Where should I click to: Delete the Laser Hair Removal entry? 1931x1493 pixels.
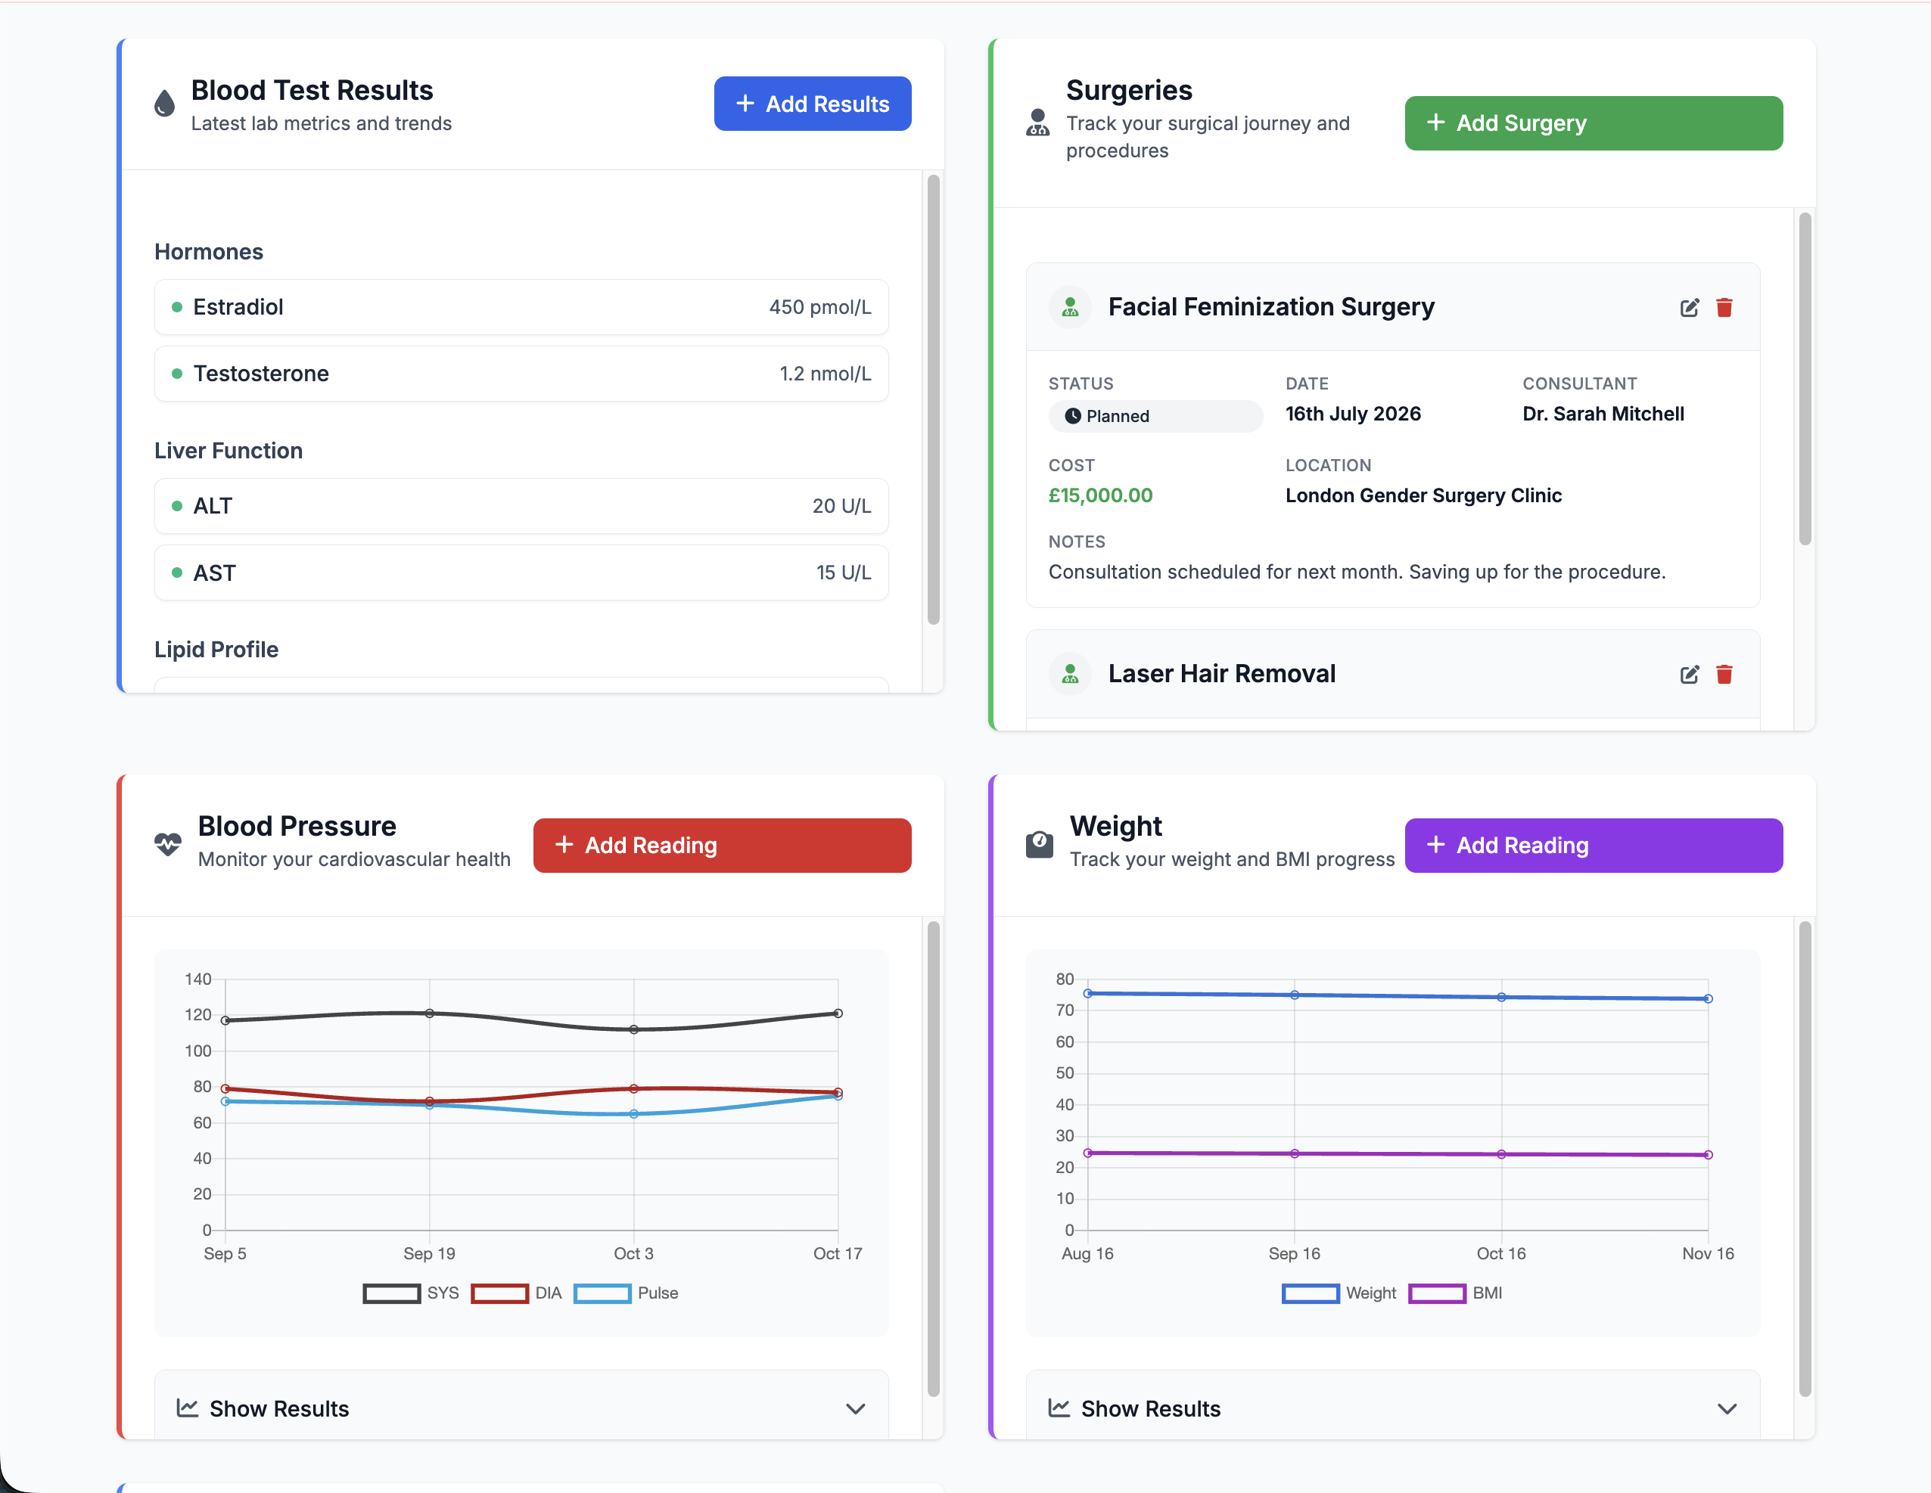click(x=1725, y=674)
